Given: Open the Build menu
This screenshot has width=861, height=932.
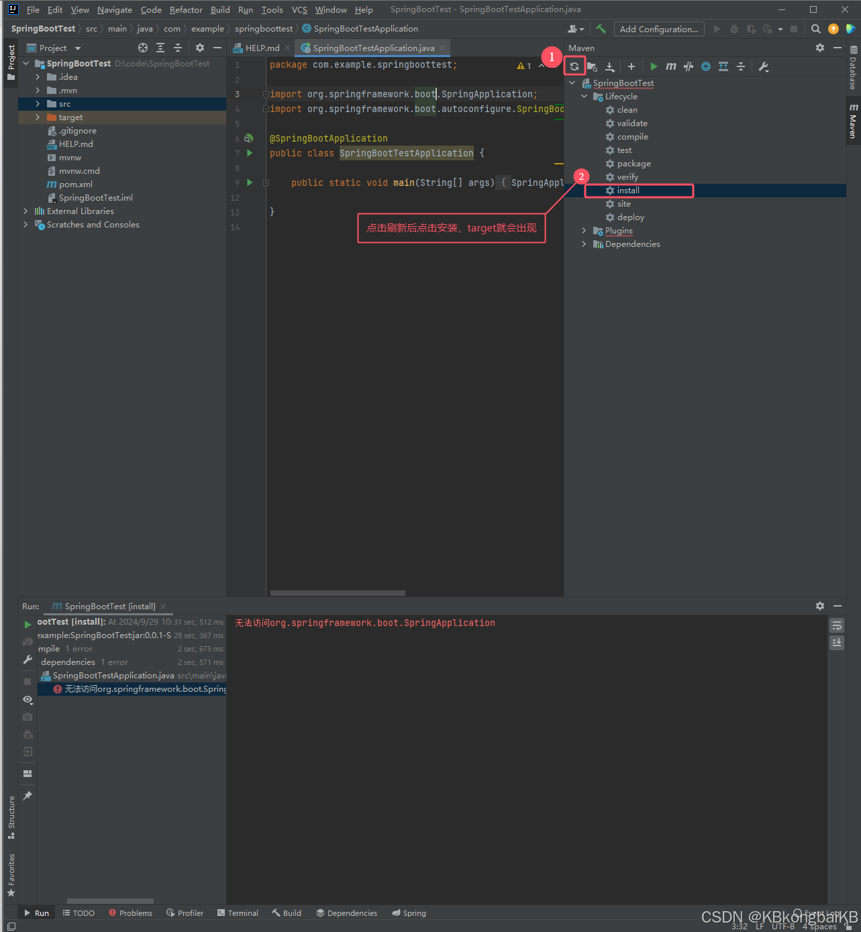Looking at the screenshot, I should tap(220, 9).
